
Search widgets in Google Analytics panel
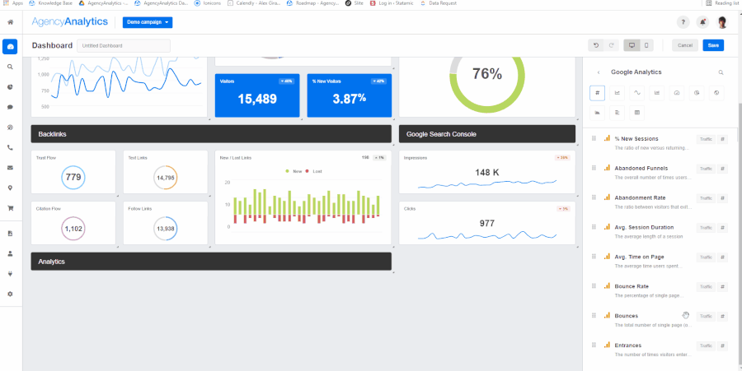point(721,72)
